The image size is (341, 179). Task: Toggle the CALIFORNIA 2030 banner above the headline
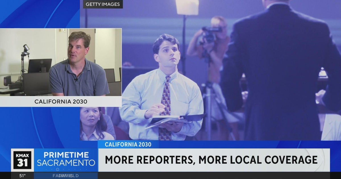pyautogui.click(x=128, y=144)
